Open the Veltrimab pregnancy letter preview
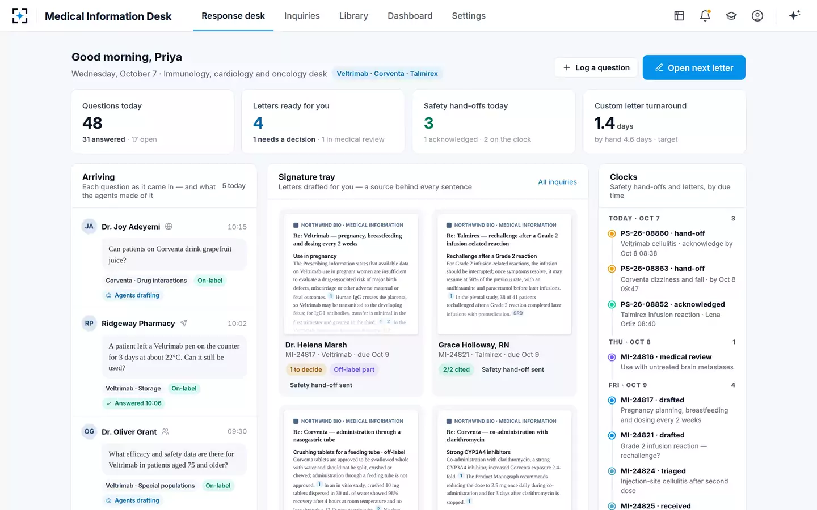817x510 pixels. click(x=351, y=275)
